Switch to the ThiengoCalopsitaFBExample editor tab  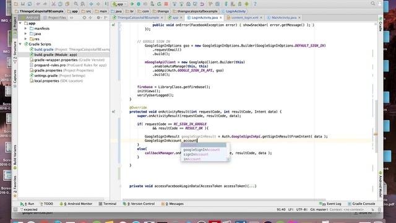pos(138,17)
